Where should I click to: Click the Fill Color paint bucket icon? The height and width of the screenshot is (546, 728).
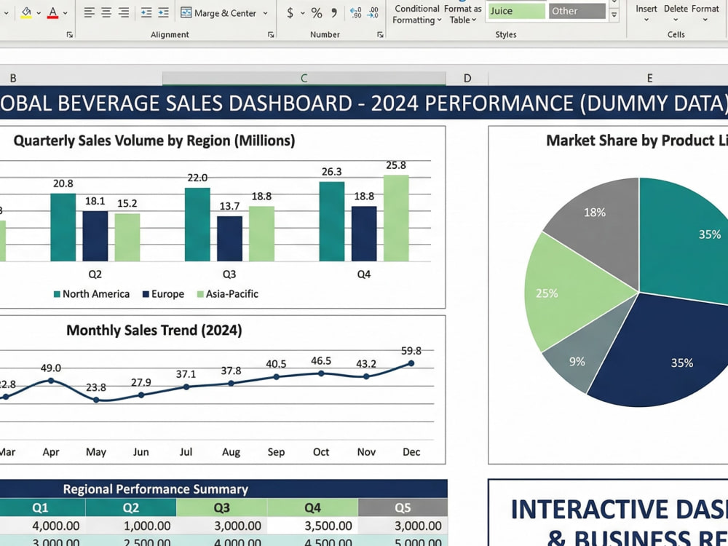click(x=26, y=12)
